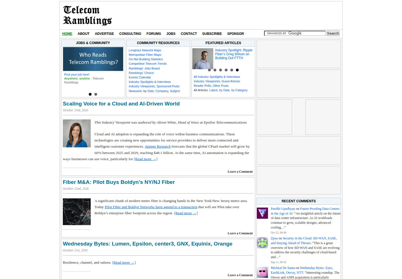Select third Featured Articles carousel dot
The width and height of the screenshot is (402, 279).
221,70
